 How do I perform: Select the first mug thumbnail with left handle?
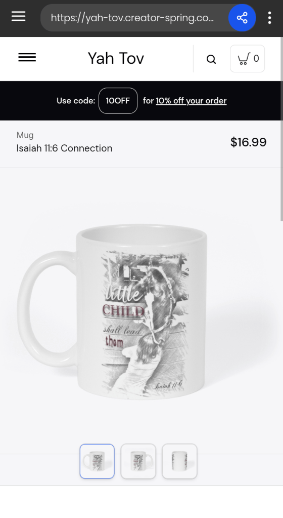[97, 461]
